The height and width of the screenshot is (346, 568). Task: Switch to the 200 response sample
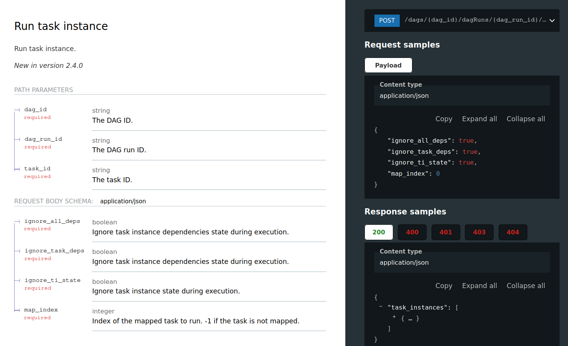tap(379, 232)
